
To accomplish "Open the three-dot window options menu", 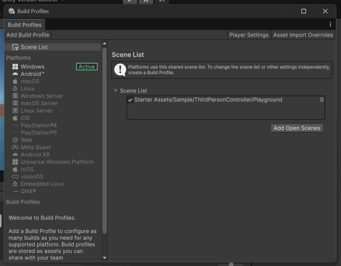I will point(330,24).
